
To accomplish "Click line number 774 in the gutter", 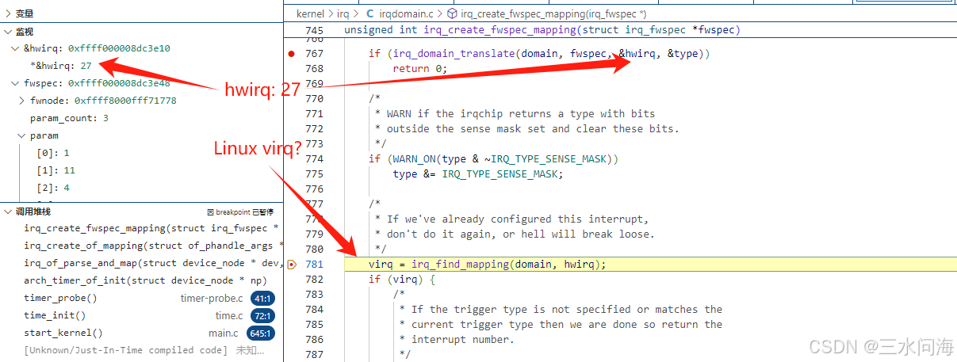I will (314, 159).
